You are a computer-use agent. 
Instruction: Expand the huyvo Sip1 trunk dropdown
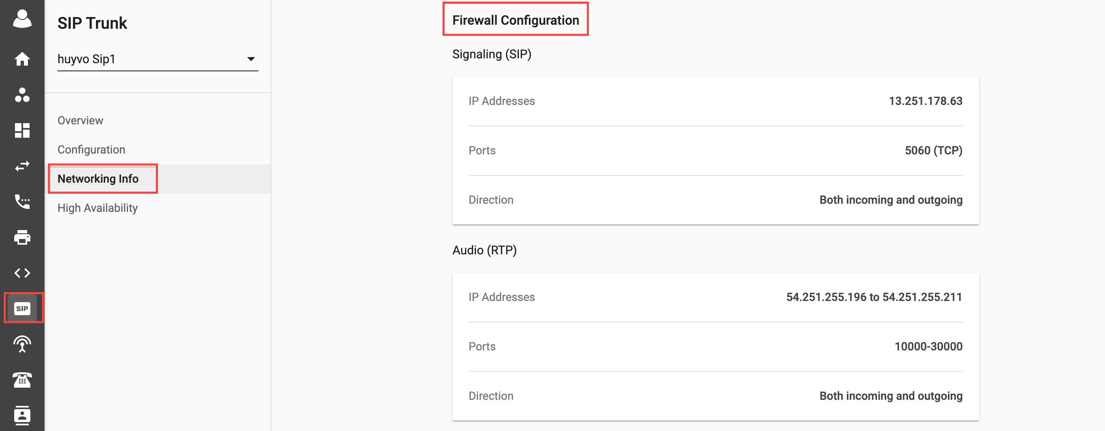pos(158,59)
